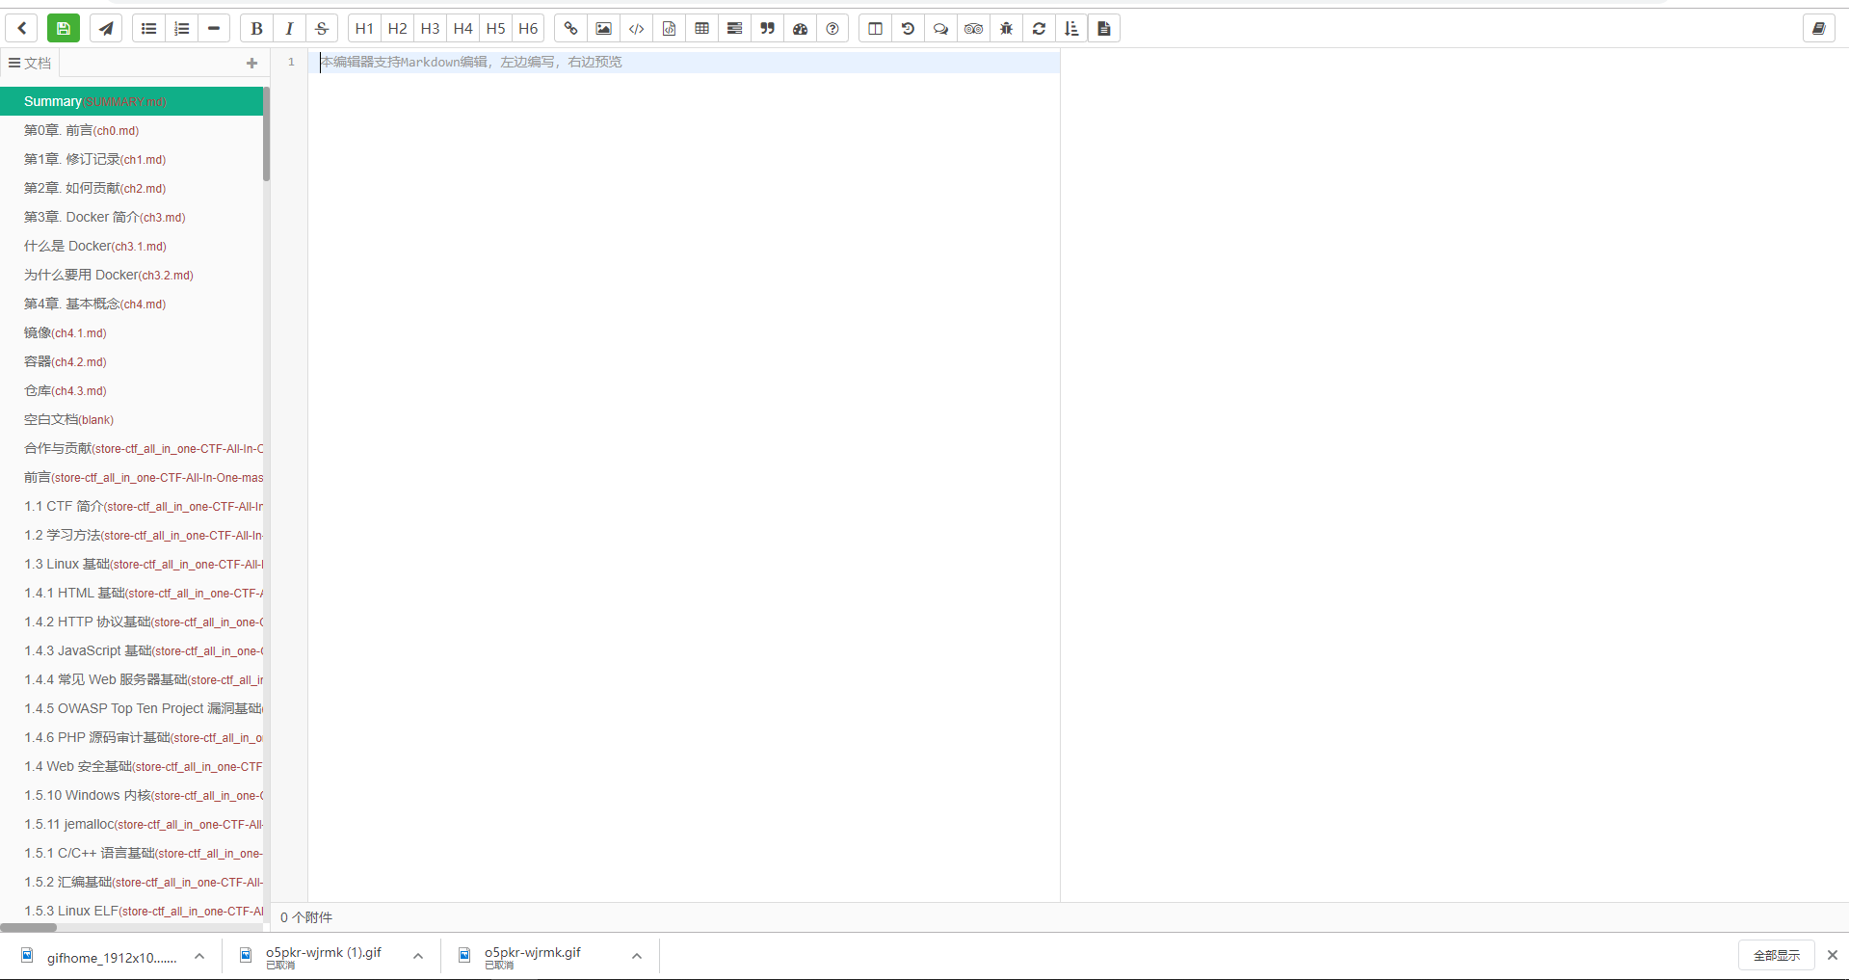
Task: Apply H5 heading
Action: click(x=495, y=29)
